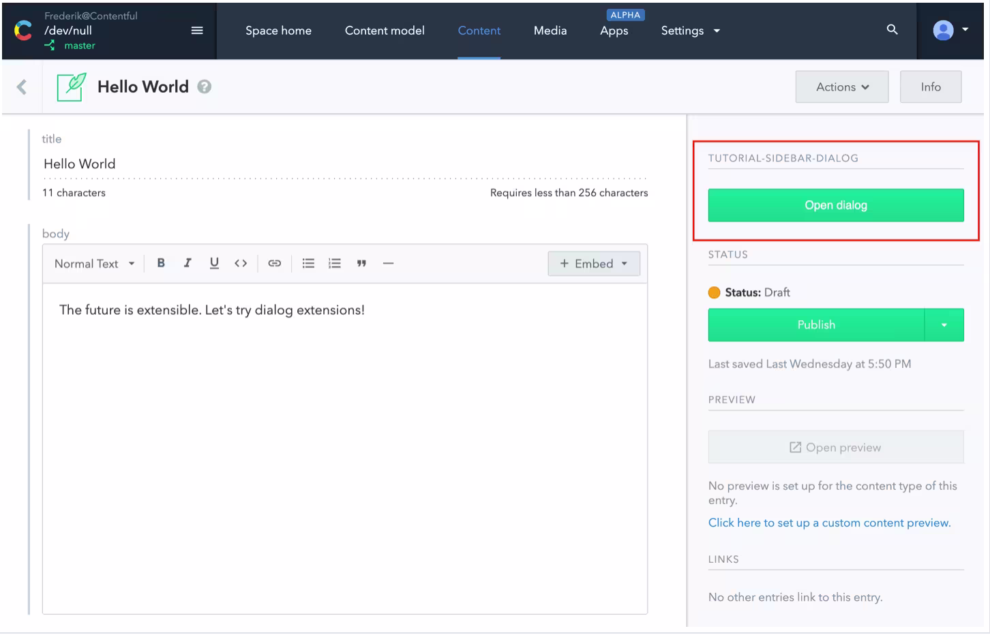Open the hamburger space menu
The height and width of the screenshot is (635, 990).
[197, 31]
